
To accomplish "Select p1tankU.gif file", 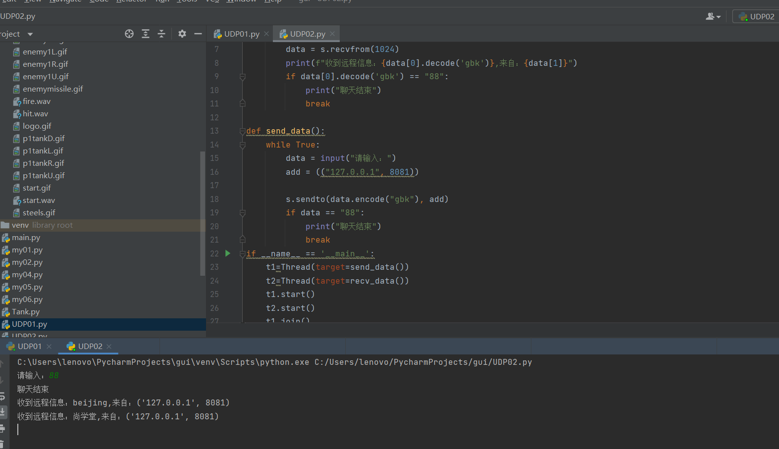I will pyautogui.click(x=44, y=176).
